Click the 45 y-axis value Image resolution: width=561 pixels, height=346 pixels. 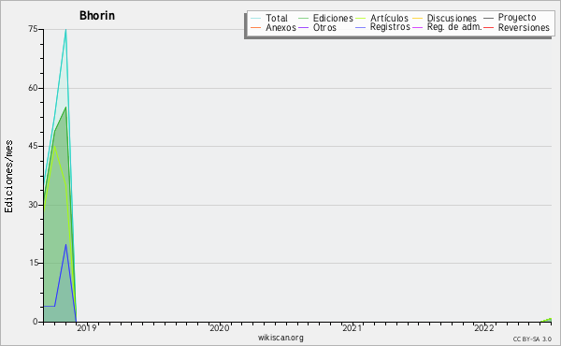(x=34, y=146)
